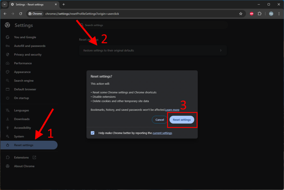Open Privacy and security settings
Screen dimensions: 284x190
(x=28, y=55)
